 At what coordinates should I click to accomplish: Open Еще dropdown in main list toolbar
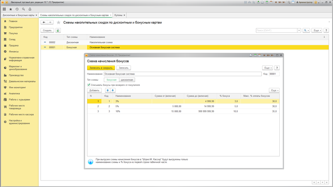[317, 30]
